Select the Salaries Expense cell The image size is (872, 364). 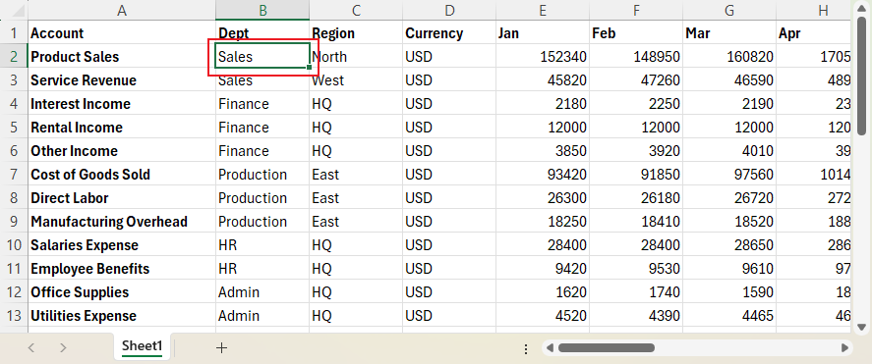(x=122, y=245)
